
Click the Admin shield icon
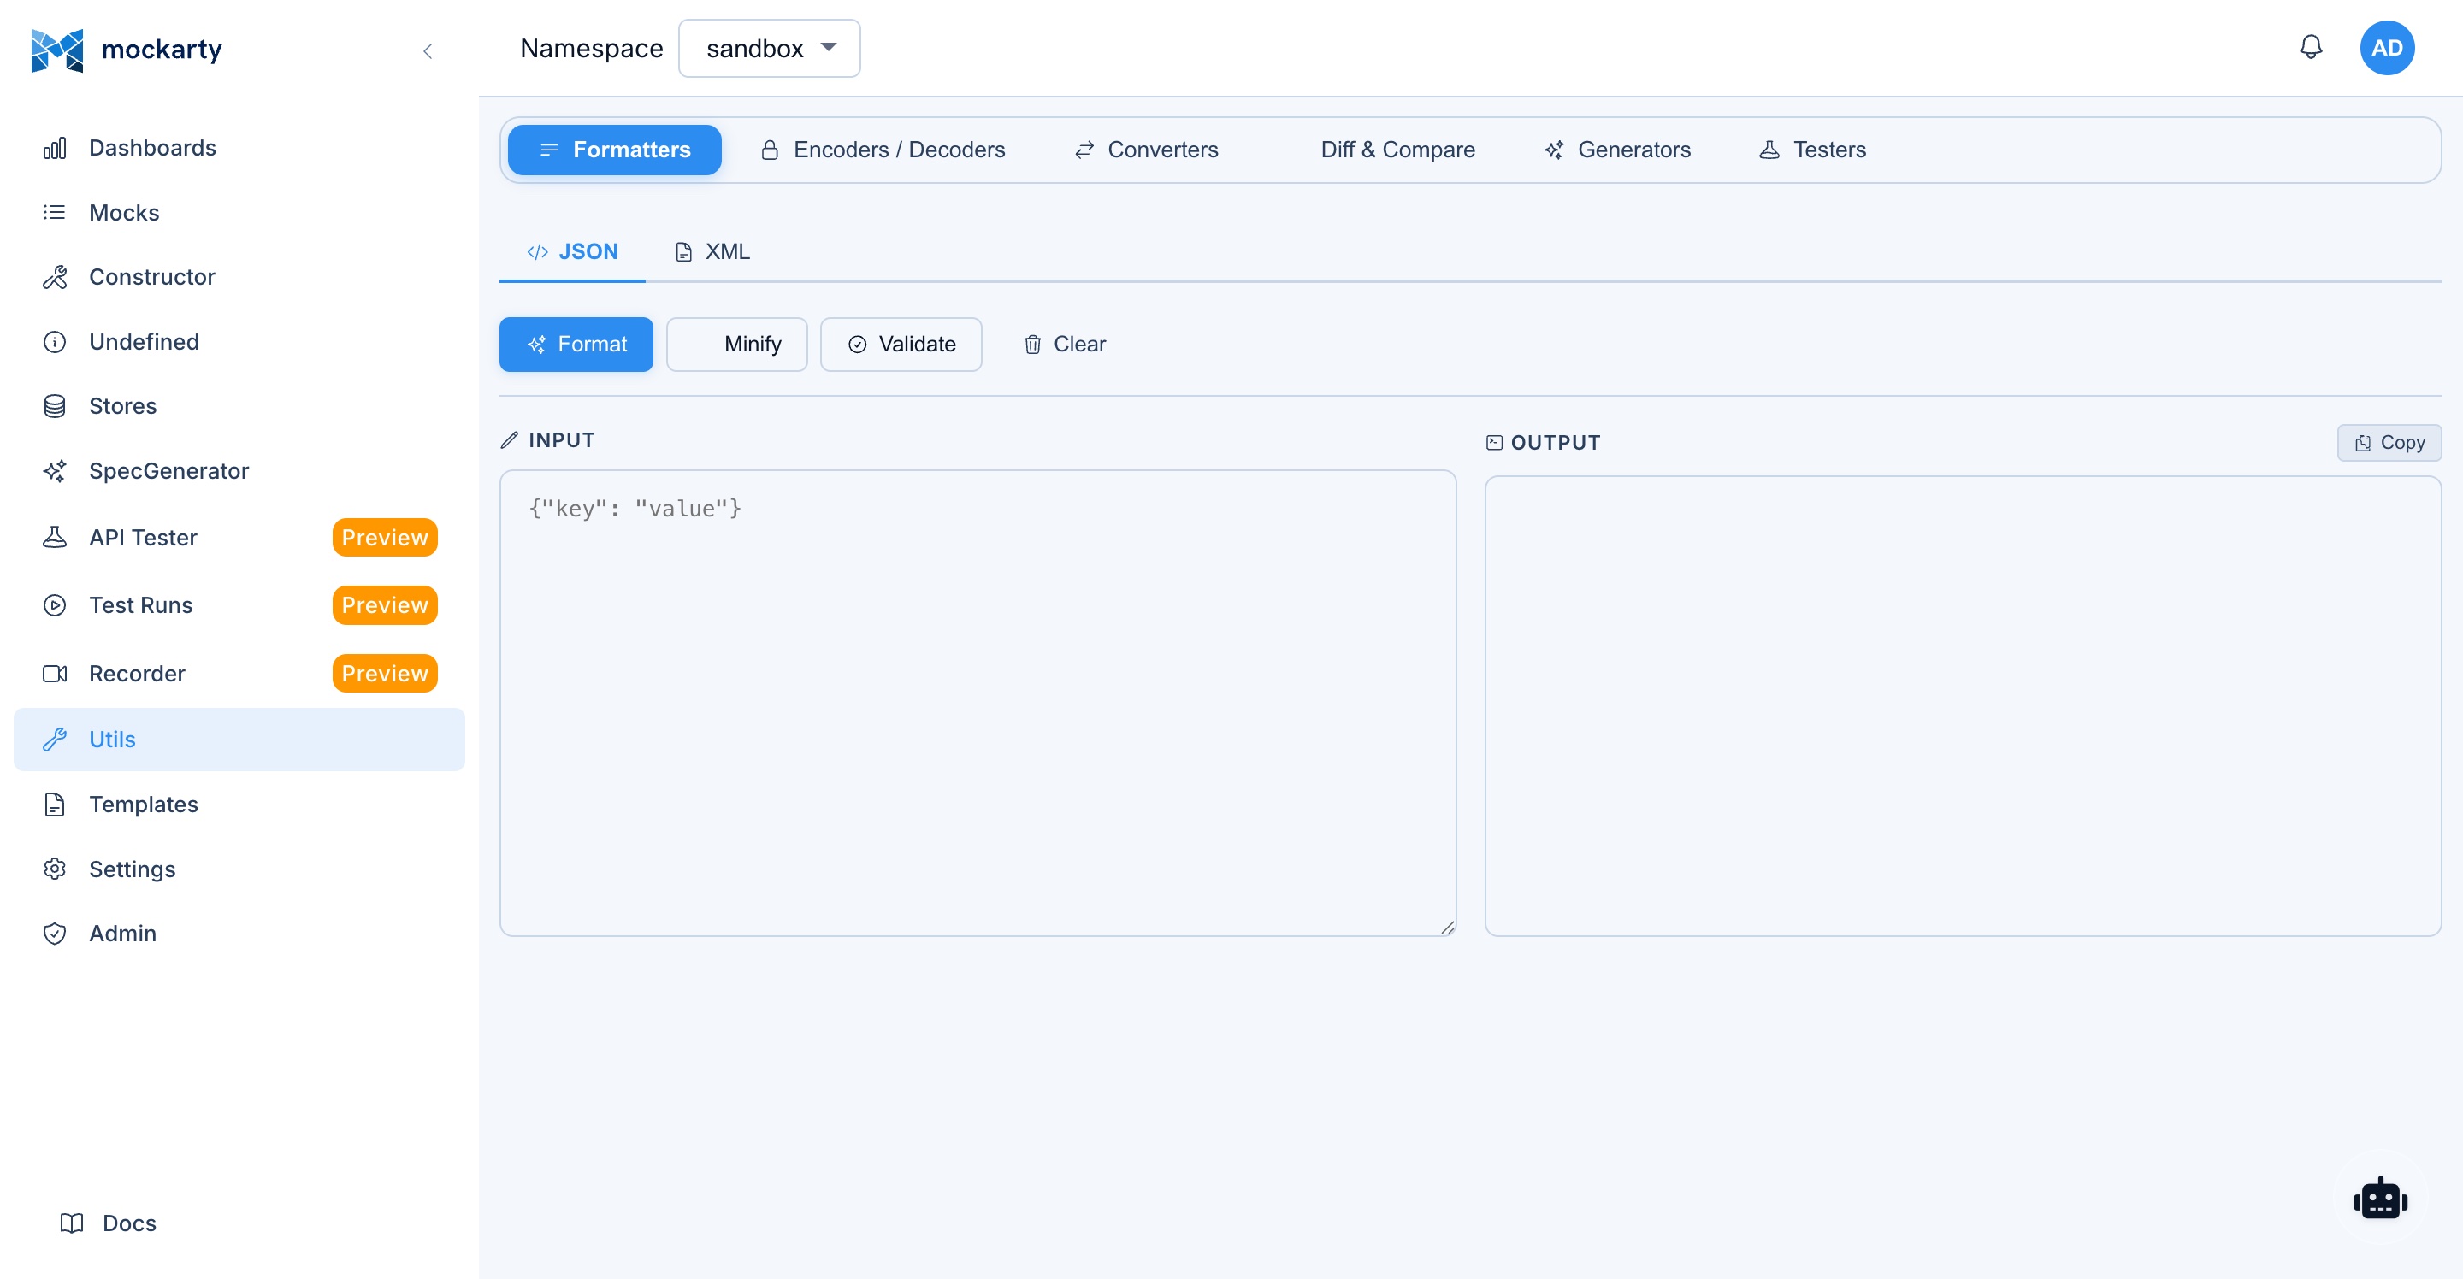coord(55,934)
